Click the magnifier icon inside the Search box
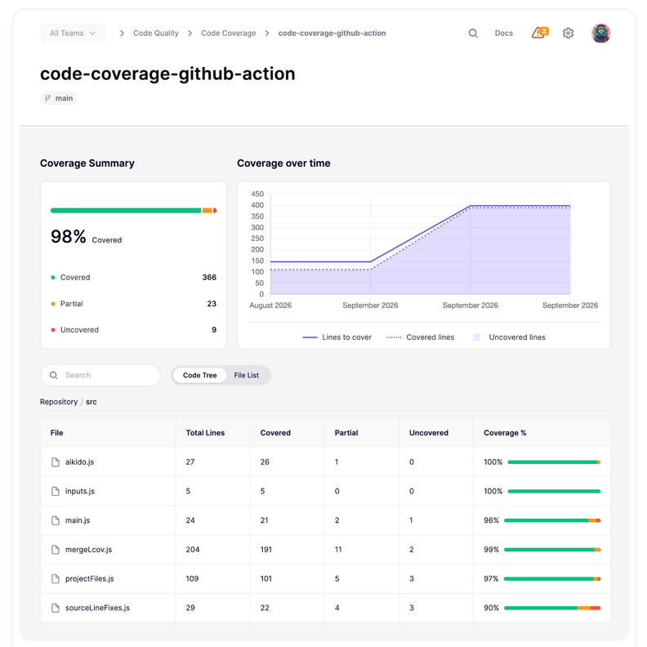 (54, 375)
